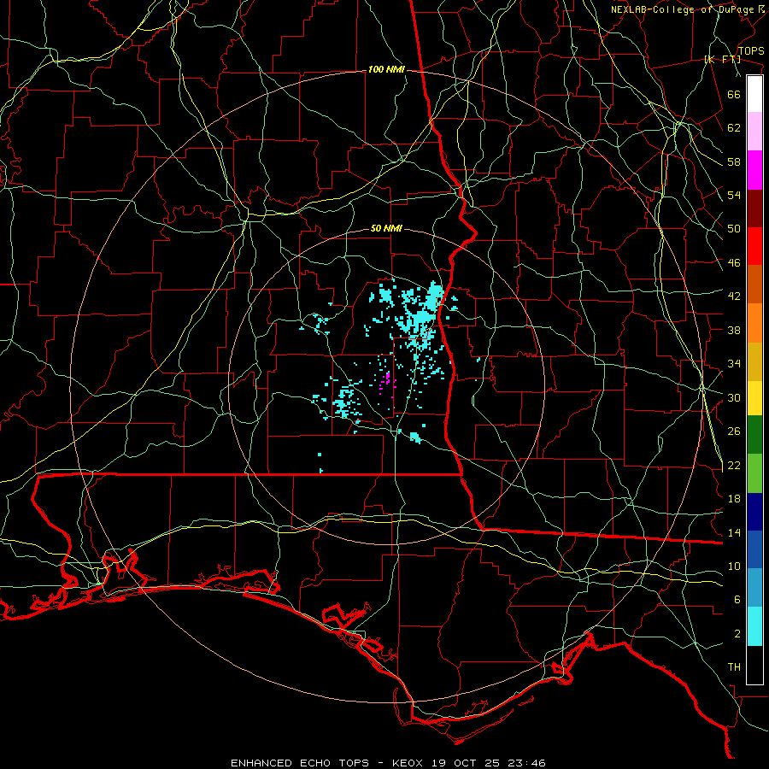Screen dimensions: 769x769
Task: Select the 18 legend value
Action: pyautogui.click(x=734, y=499)
